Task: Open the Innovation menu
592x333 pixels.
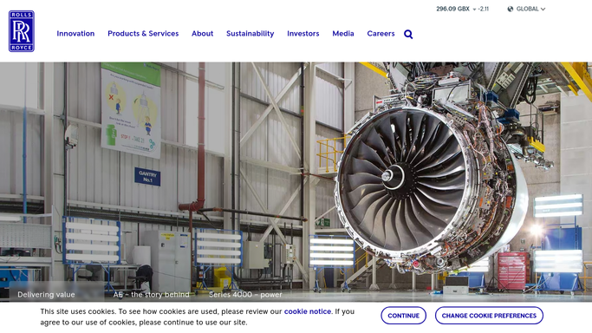Action: pos(75,34)
